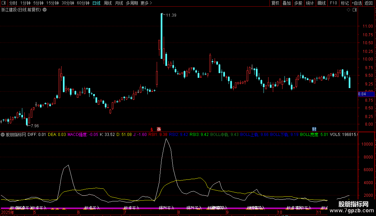
Task: Click the RSI1: 9.38 value
Action: point(158,135)
